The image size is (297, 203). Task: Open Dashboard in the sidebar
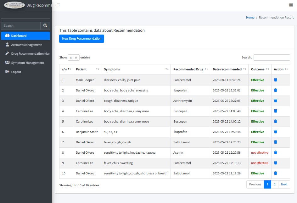coord(25,36)
